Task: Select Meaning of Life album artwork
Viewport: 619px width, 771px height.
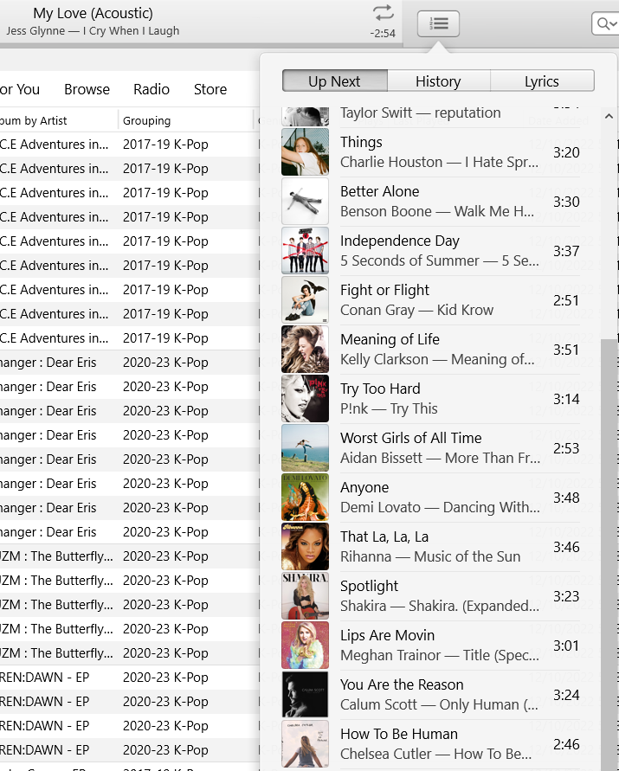Action: click(x=305, y=349)
